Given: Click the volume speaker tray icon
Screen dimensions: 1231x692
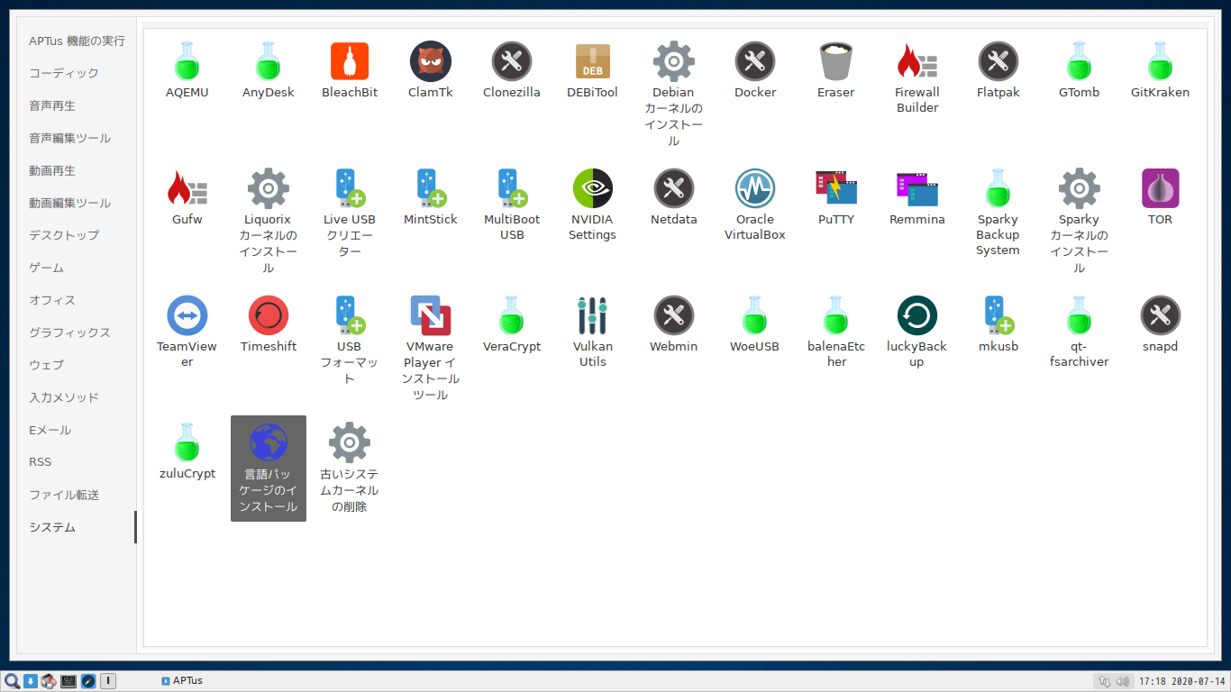Looking at the screenshot, I should [1123, 681].
